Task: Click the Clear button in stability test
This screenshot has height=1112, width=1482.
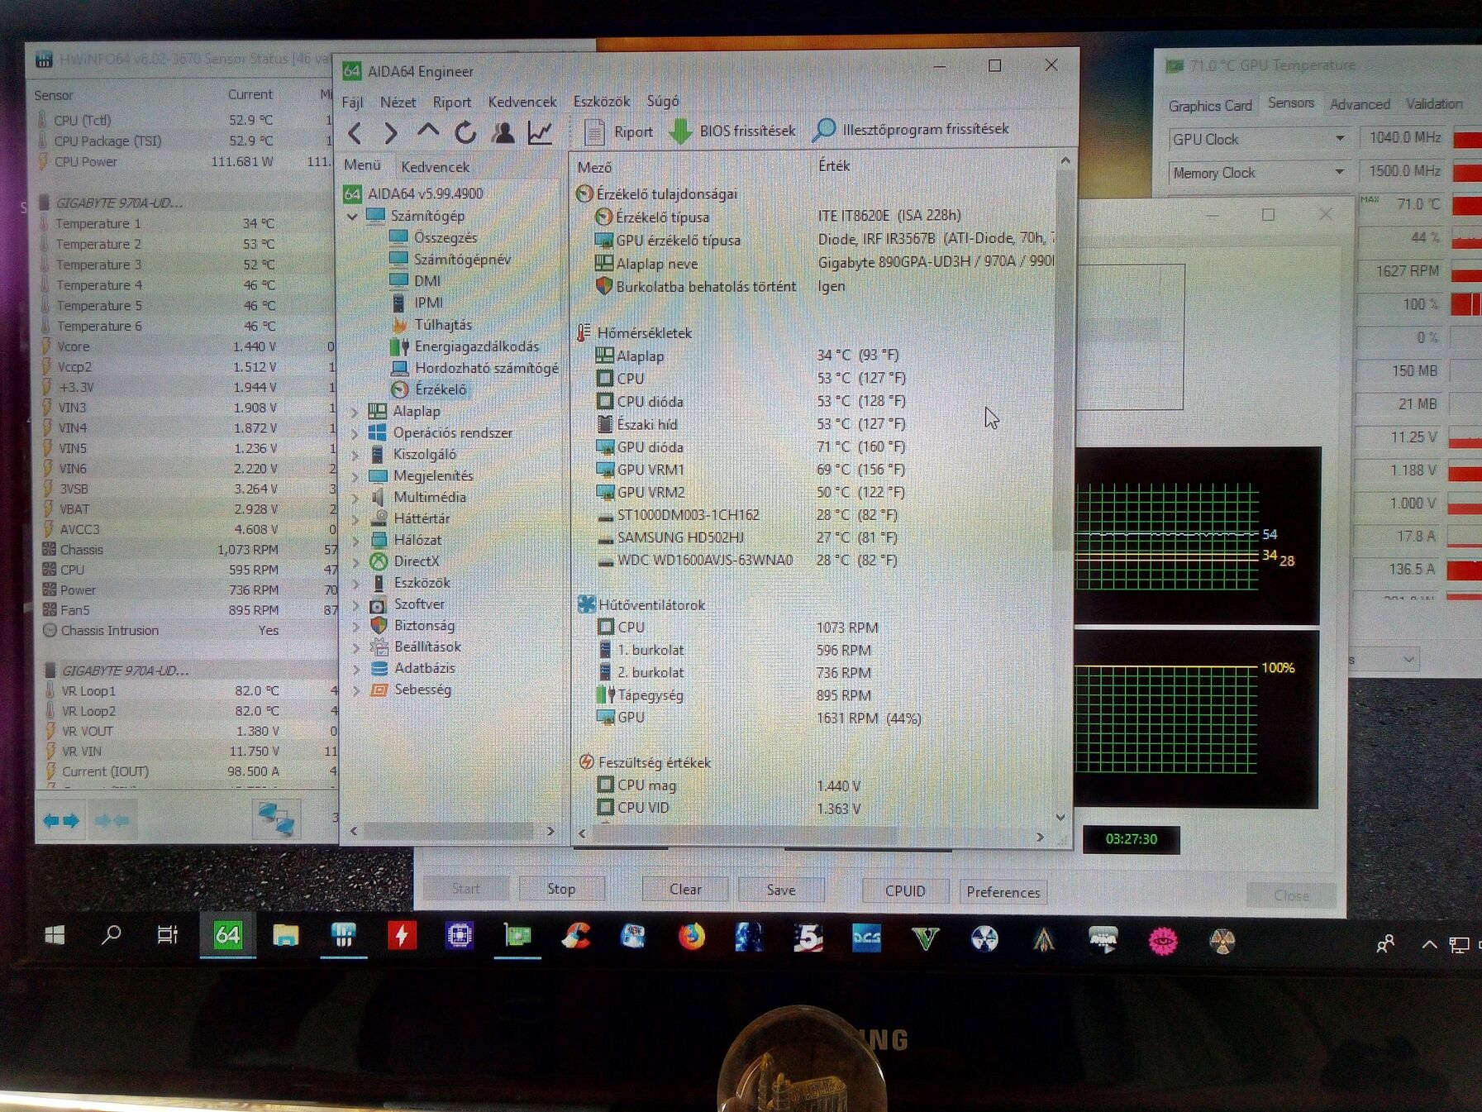Action: 685,890
